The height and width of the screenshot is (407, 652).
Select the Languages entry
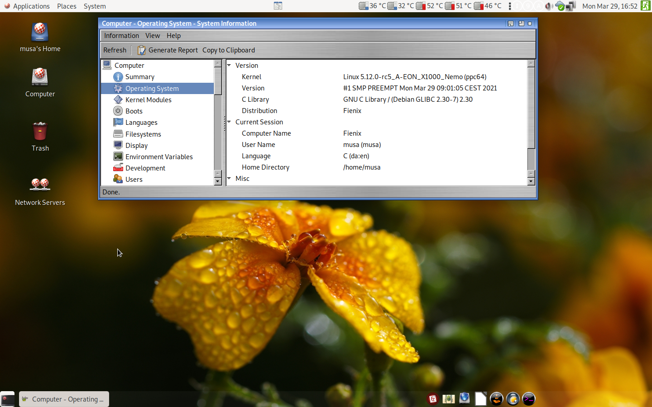coord(141,123)
